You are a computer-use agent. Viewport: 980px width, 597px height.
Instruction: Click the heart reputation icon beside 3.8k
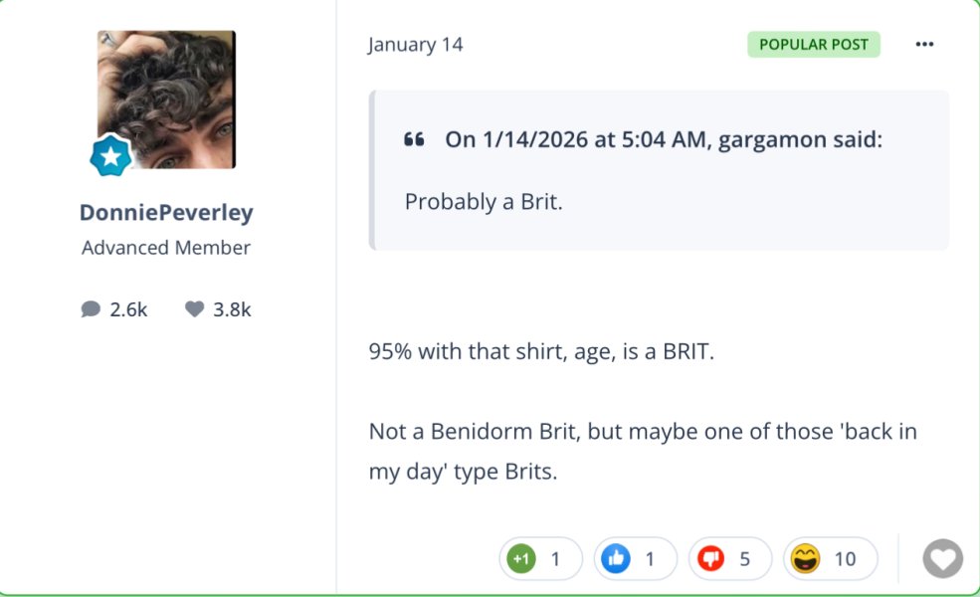pos(194,309)
